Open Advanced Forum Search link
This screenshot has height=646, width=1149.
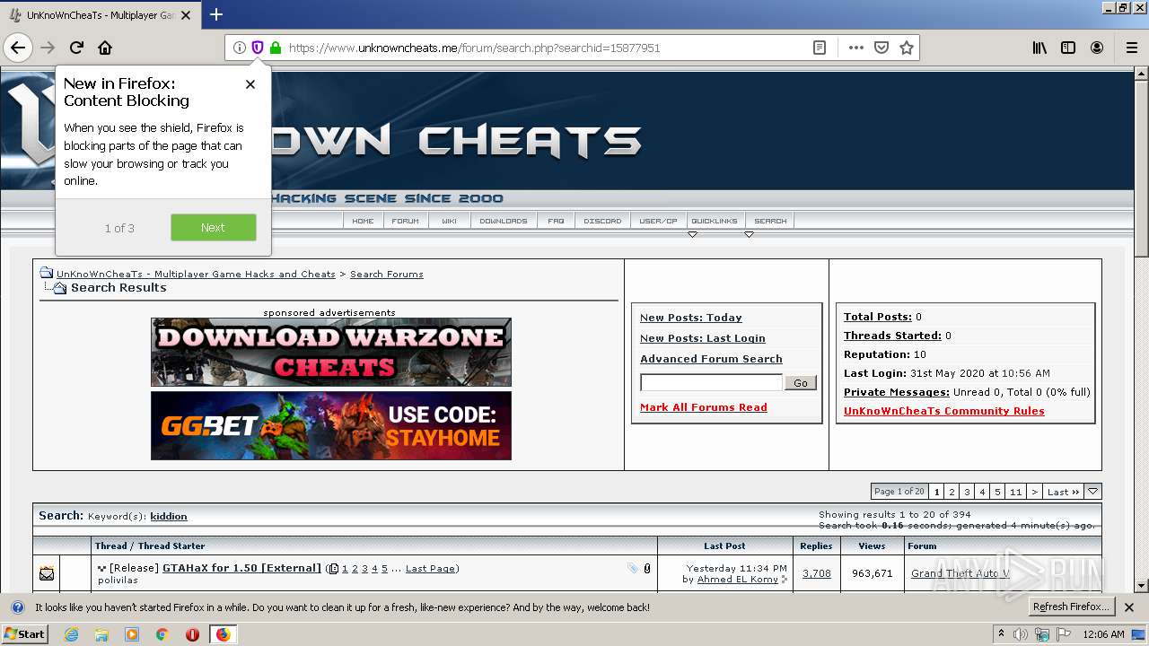pyautogui.click(x=711, y=359)
